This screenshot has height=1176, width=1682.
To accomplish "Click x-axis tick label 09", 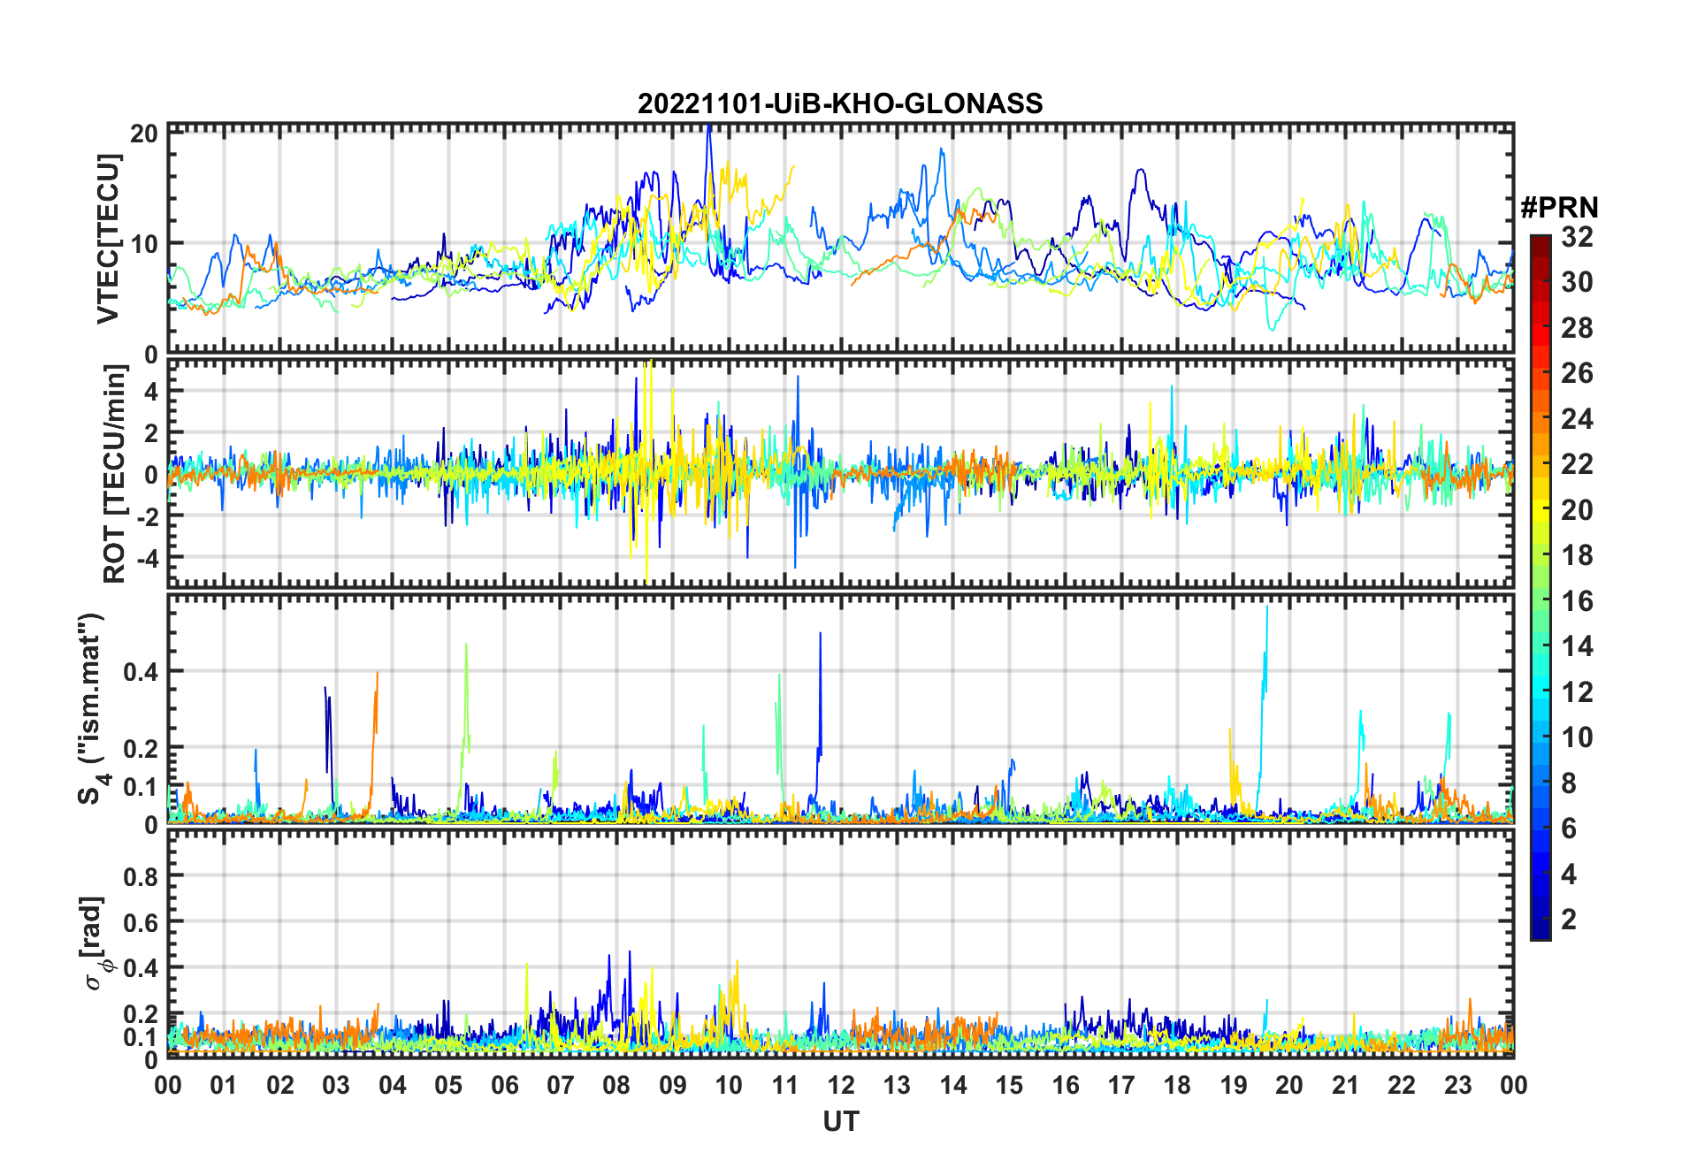I will click(673, 1085).
